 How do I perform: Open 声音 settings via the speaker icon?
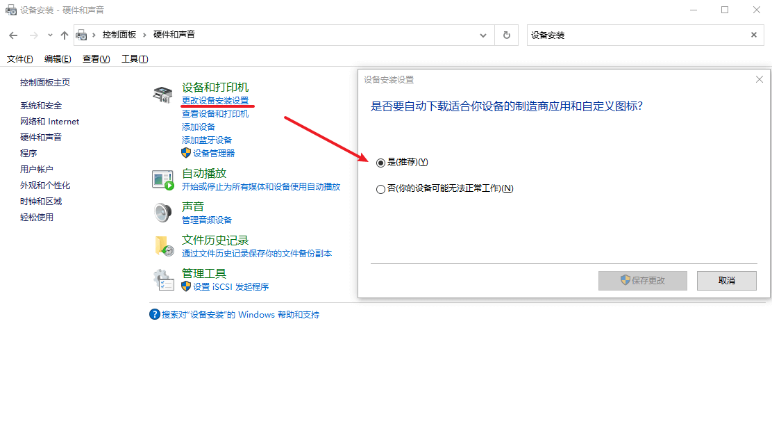click(x=162, y=212)
